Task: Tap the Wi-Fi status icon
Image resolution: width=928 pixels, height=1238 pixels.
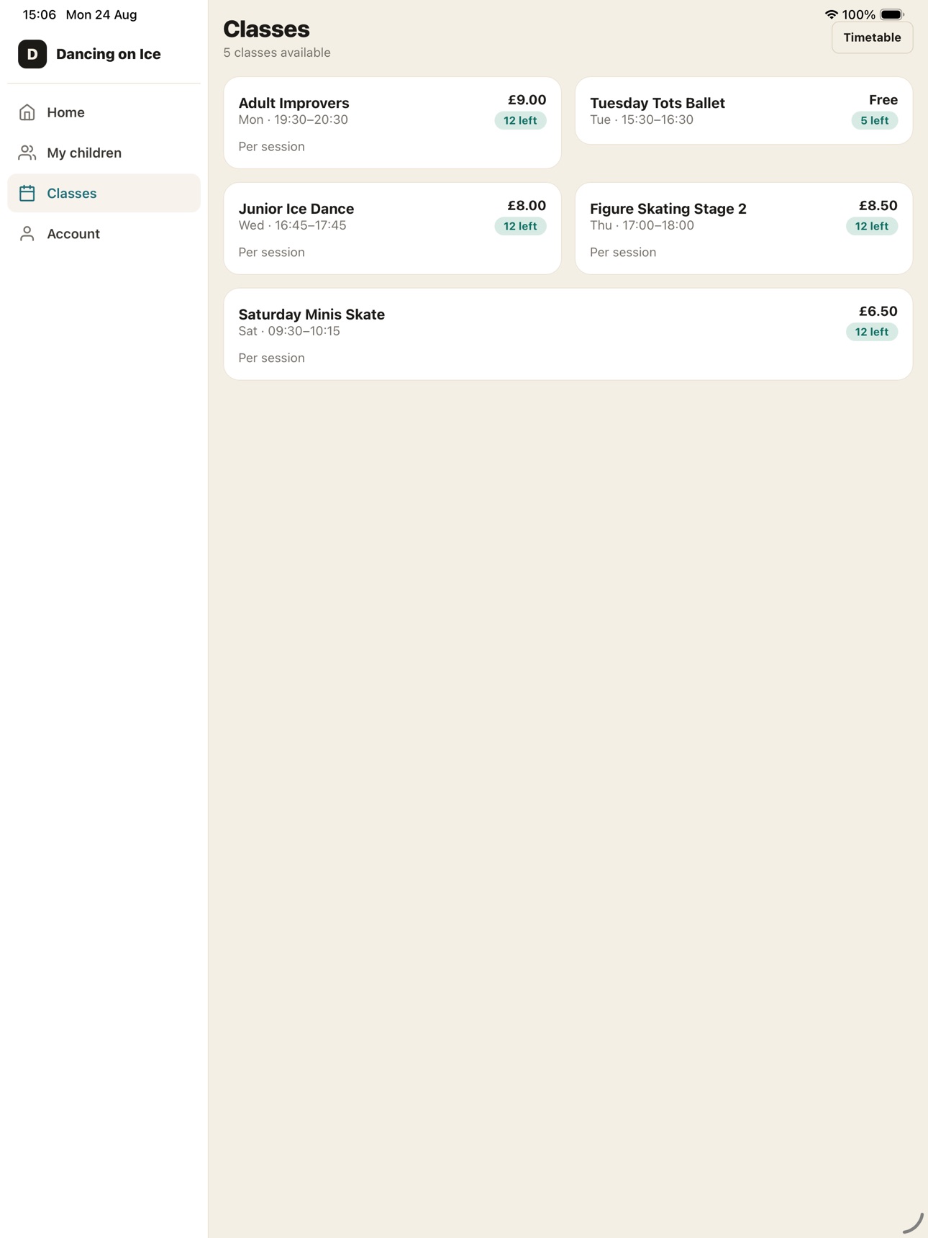Action: (831, 14)
